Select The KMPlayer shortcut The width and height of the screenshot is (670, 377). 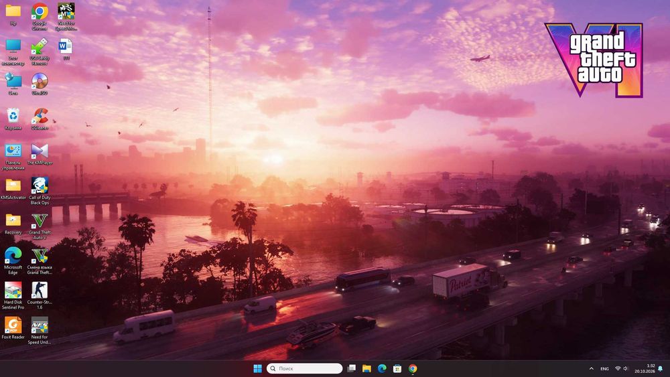coord(40,154)
